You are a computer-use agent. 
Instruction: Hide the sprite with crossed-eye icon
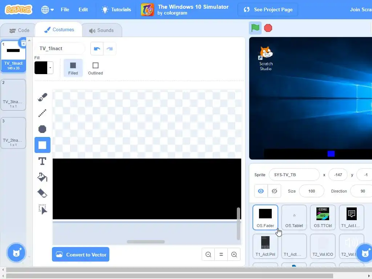[274, 191]
